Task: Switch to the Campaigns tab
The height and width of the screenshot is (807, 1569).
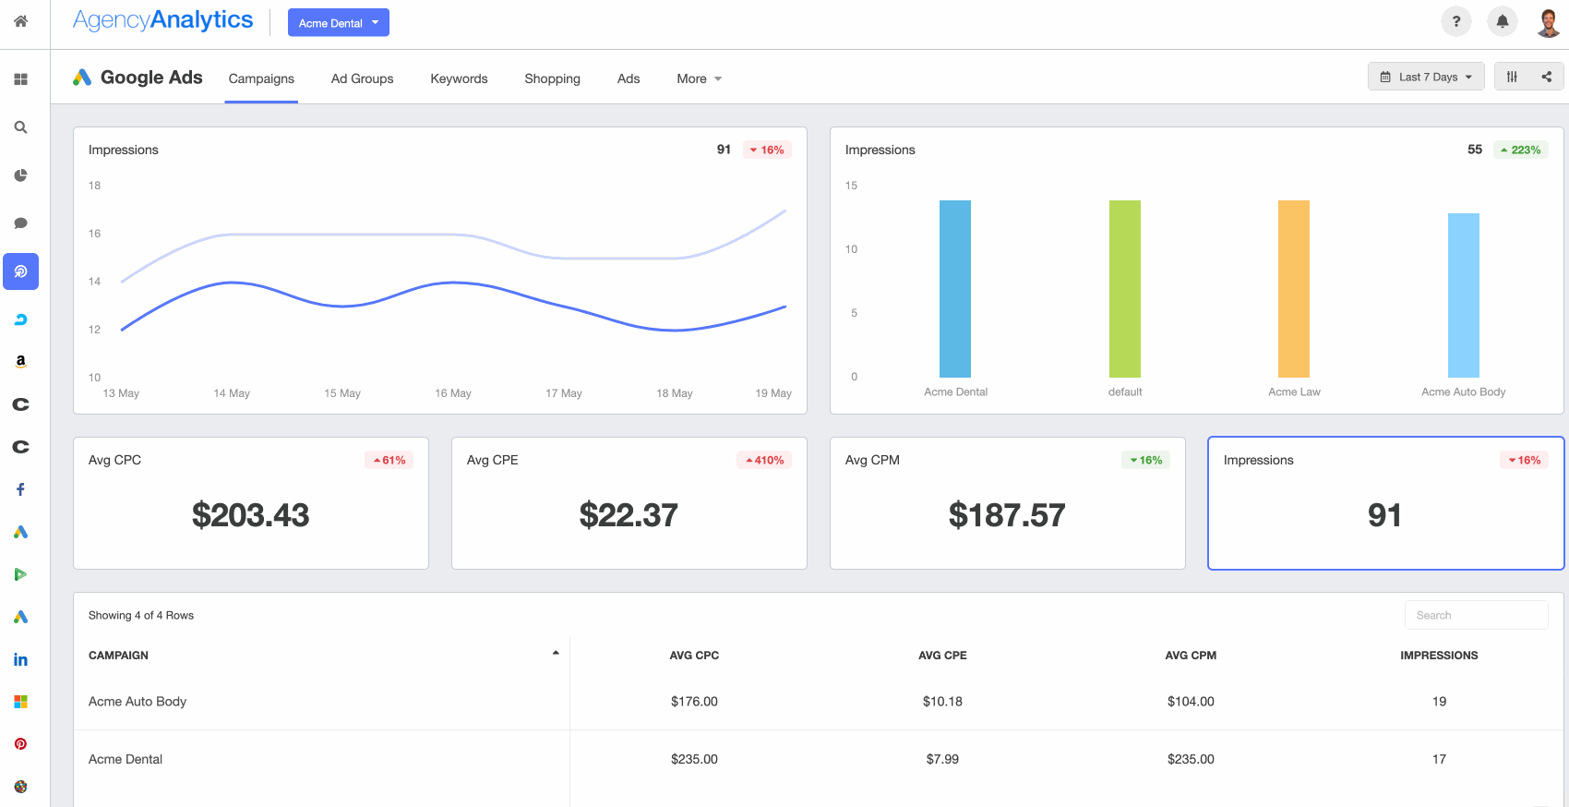Action: click(x=261, y=78)
